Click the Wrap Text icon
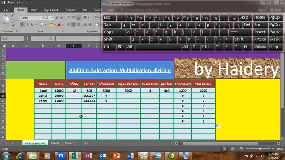Image resolution: width=285 pixels, height=160 pixels. pyautogui.click(x=97, y=17)
